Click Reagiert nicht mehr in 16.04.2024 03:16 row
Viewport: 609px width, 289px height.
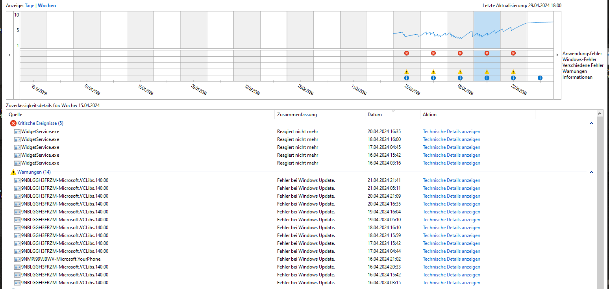click(x=298, y=163)
